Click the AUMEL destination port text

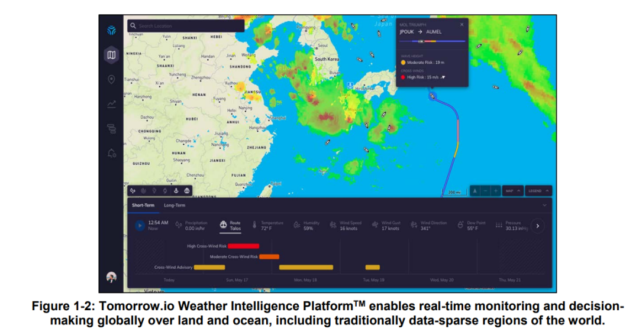tap(434, 32)
